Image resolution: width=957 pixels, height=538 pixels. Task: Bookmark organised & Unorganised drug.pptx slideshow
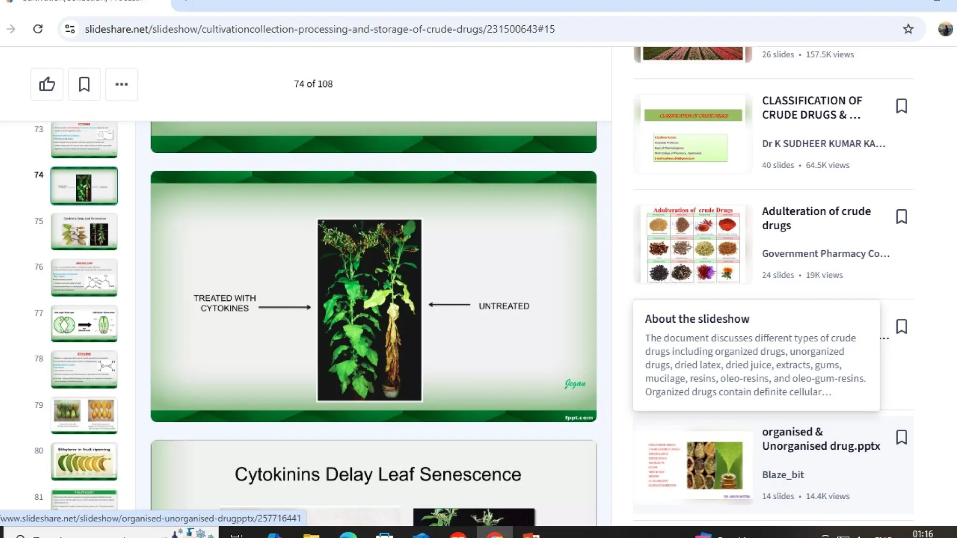[x=901, y=437]
